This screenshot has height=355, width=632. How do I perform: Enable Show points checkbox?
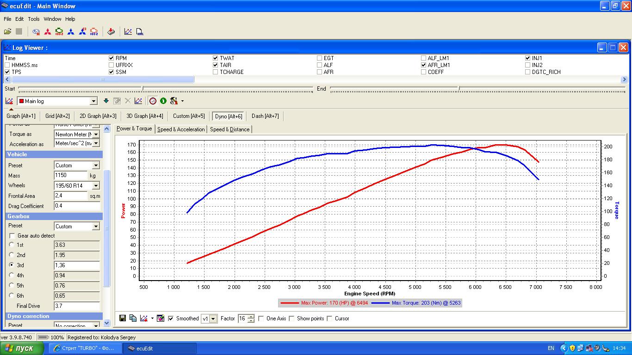click(x=291, y=318)
